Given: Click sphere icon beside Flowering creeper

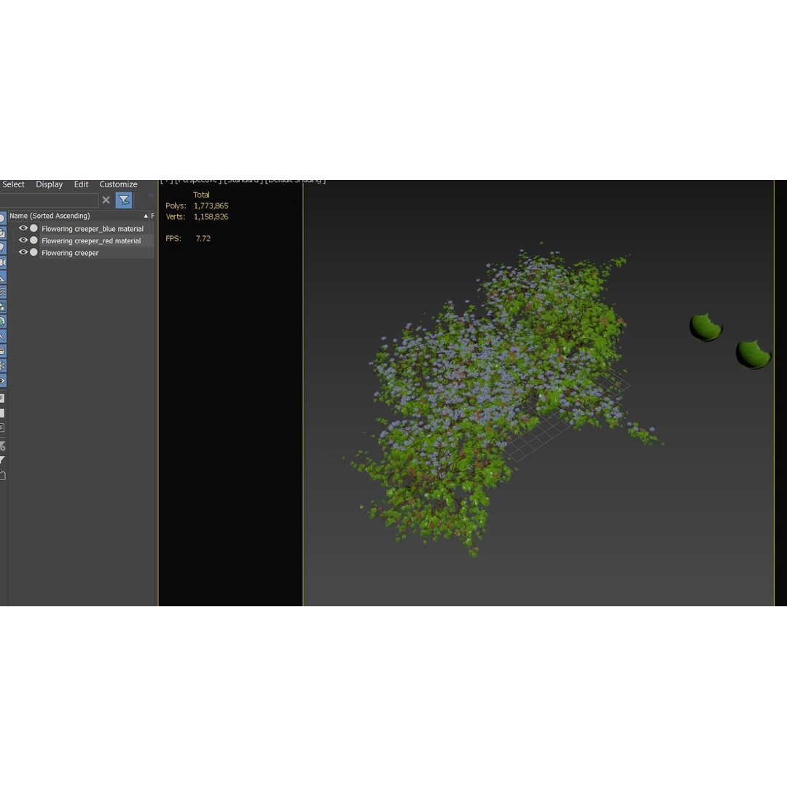Looking at the screenshot, I should (x=34, y=252).
